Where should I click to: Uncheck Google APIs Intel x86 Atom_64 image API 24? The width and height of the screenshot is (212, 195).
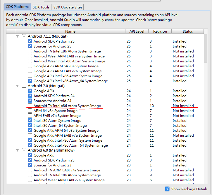[30, 145]
